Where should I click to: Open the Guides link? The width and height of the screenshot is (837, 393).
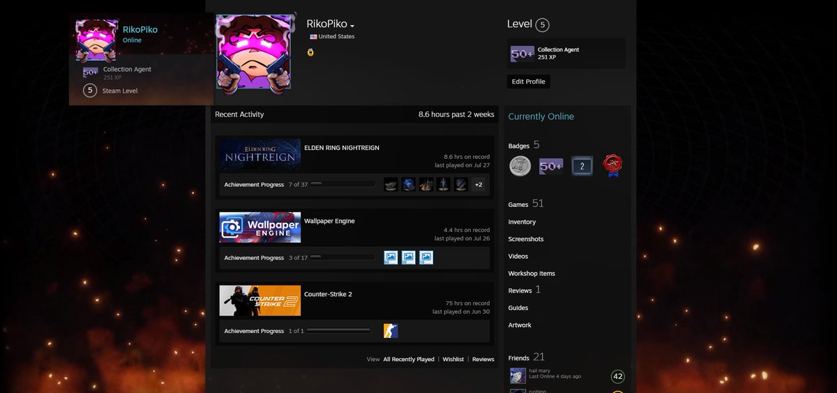(518, 308)
